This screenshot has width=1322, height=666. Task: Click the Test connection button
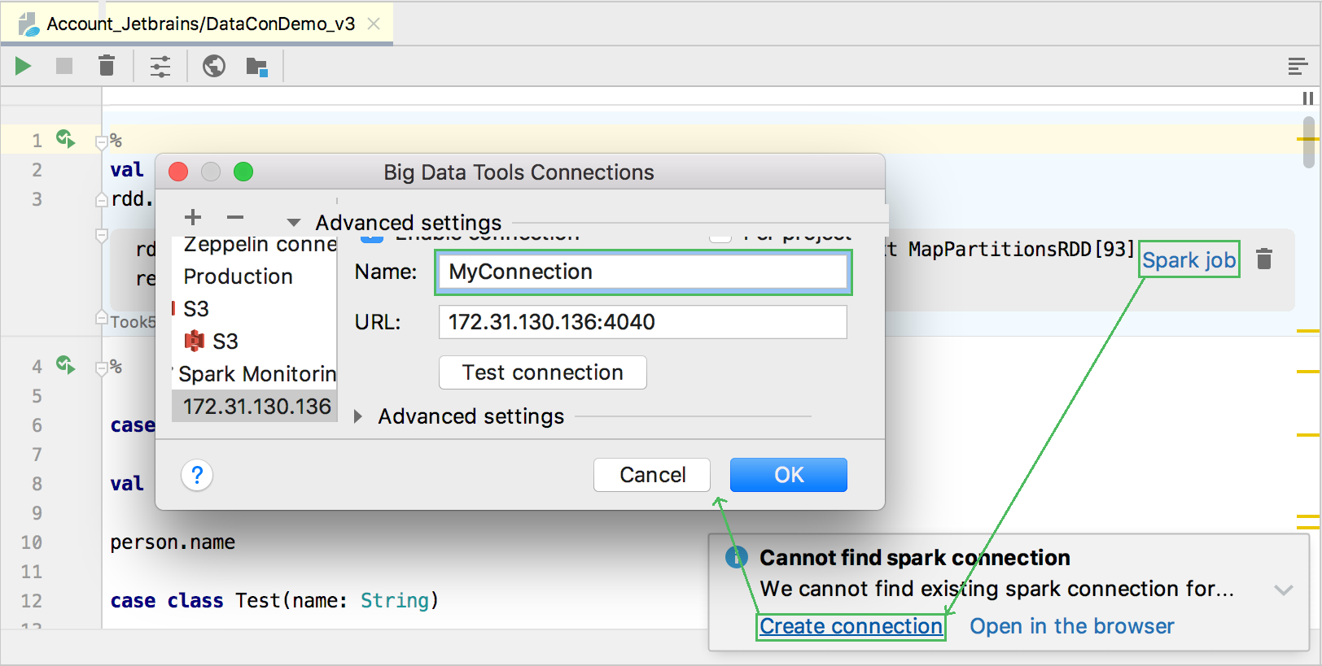[543, 372]
